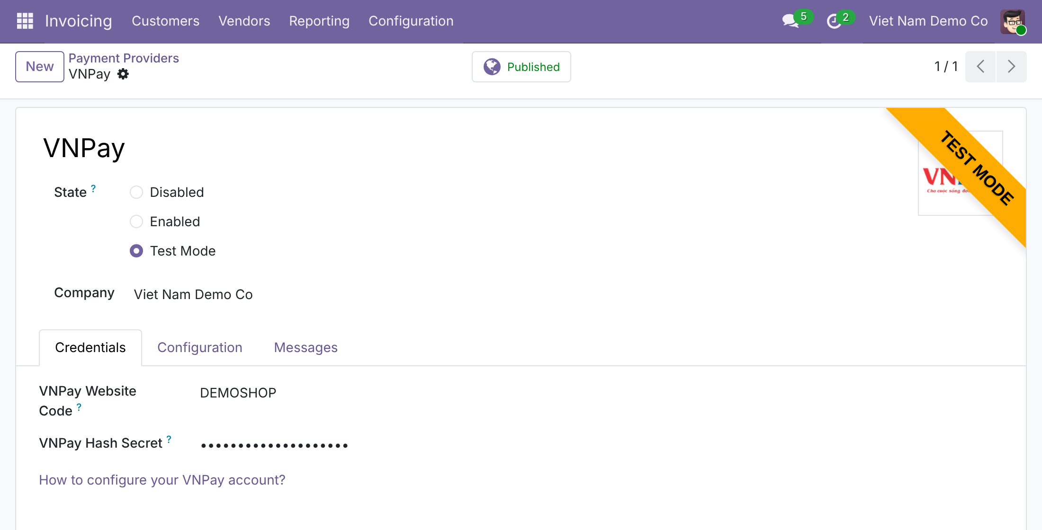Open 'How to configure your VNPay account?' link
Image resolution: width=1042 pixels, height=530 pixels.
pyautogui.click(x=162, y=480)
